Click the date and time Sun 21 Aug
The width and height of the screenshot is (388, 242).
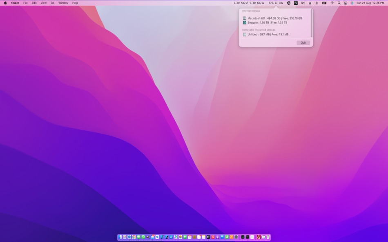coord(370,3)
